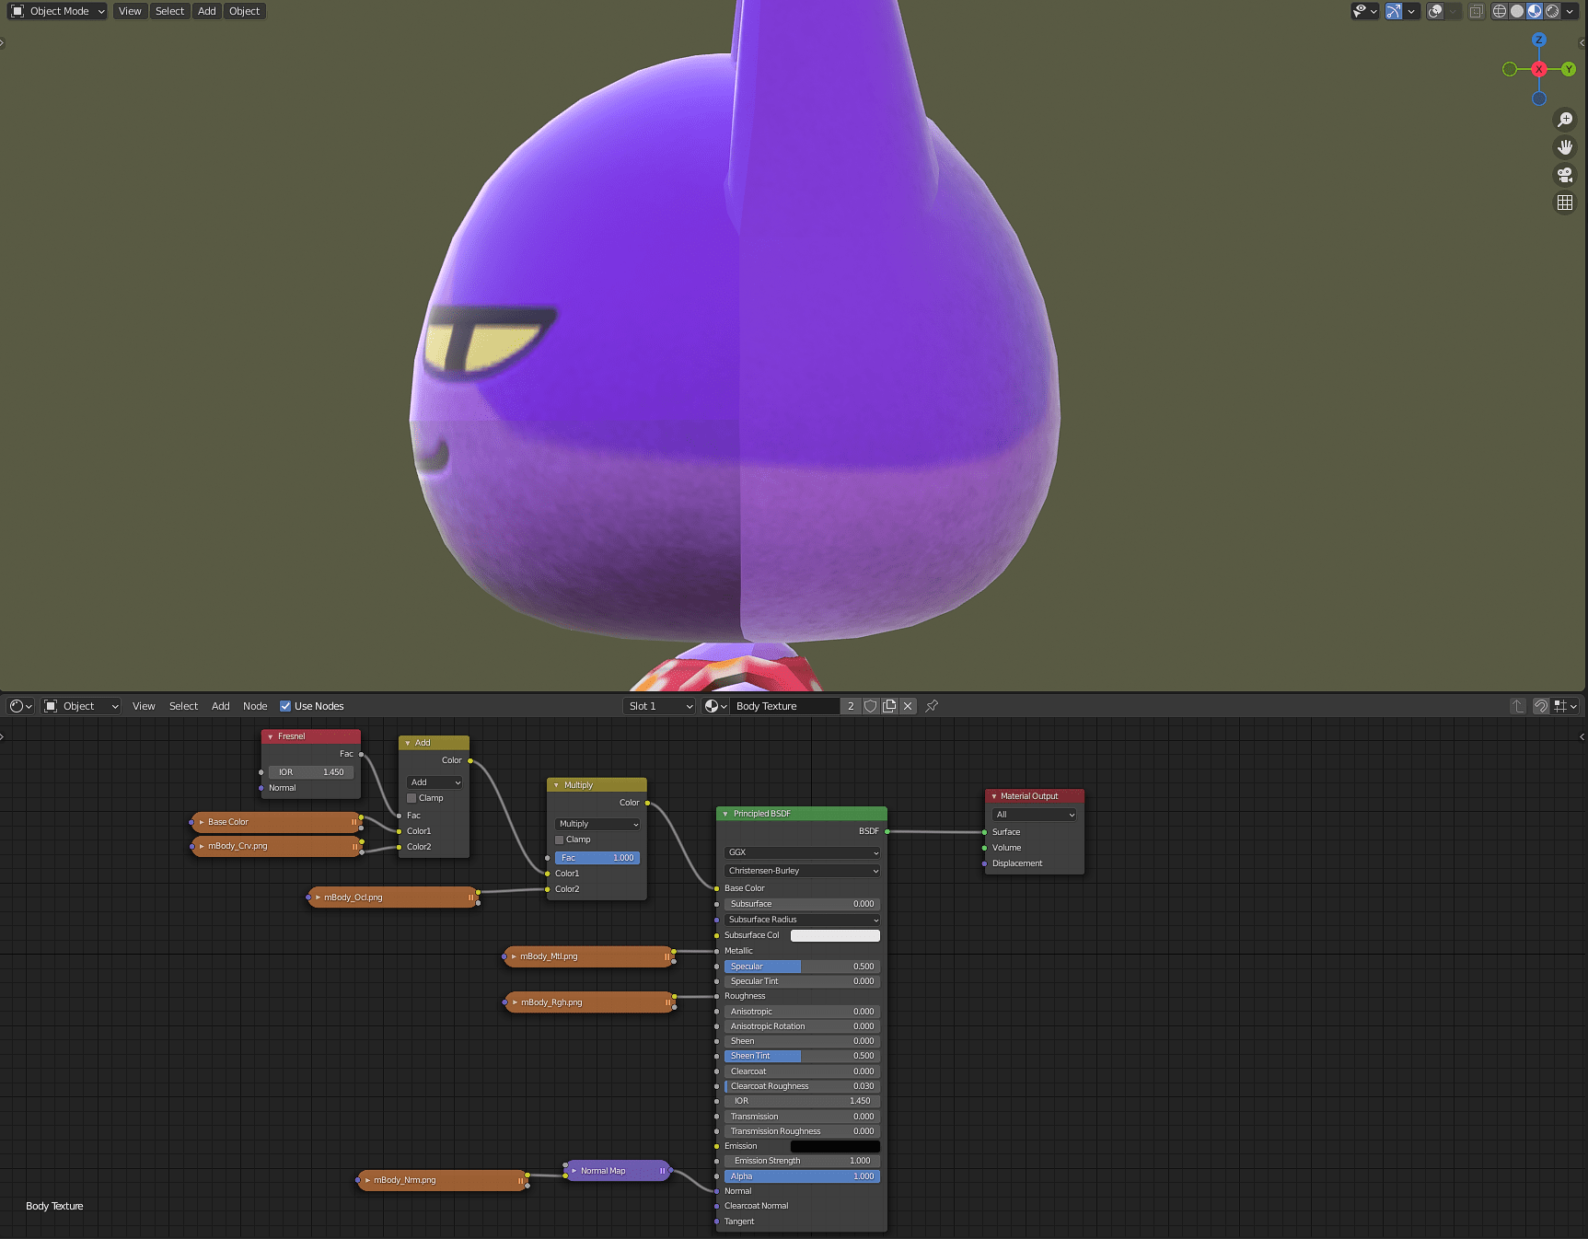Click the red X axis on gizmo
This screenshot has height=1239, width=1588.
point(1539,69)
